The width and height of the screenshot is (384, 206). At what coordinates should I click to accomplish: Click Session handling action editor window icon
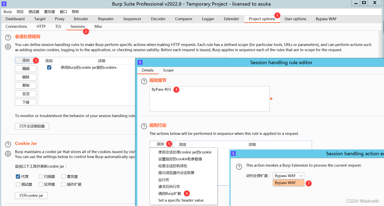(233, 154)
